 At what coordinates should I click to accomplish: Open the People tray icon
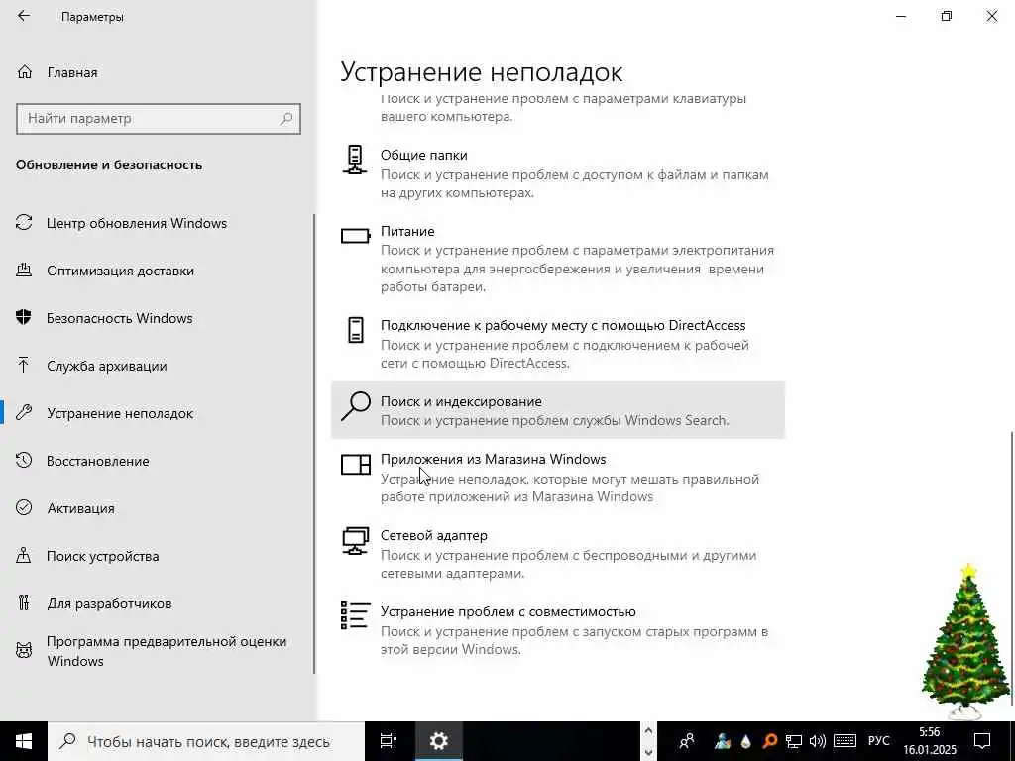coord(687,741)
